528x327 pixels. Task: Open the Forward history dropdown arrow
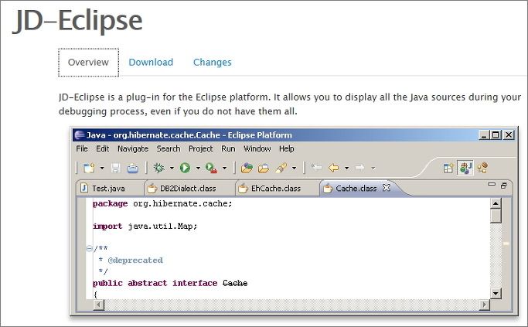click(373, 168)
